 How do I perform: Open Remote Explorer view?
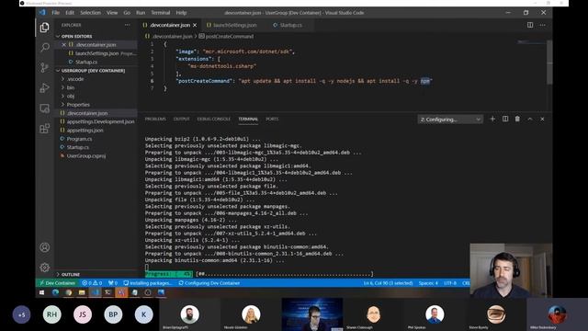coord(45,108)
